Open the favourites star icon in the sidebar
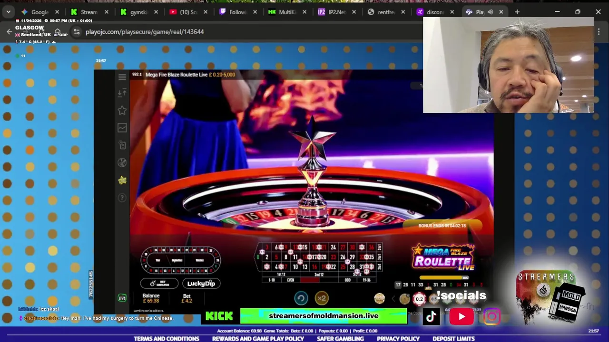The image size is (609, 342). 122,110
